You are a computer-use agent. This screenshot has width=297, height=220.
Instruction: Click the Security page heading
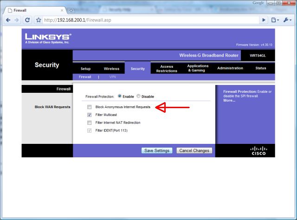[47, 65]
